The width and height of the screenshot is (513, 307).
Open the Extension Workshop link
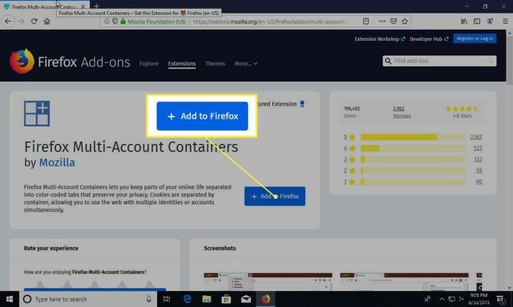pyautogui.click(x=380, y=39)
